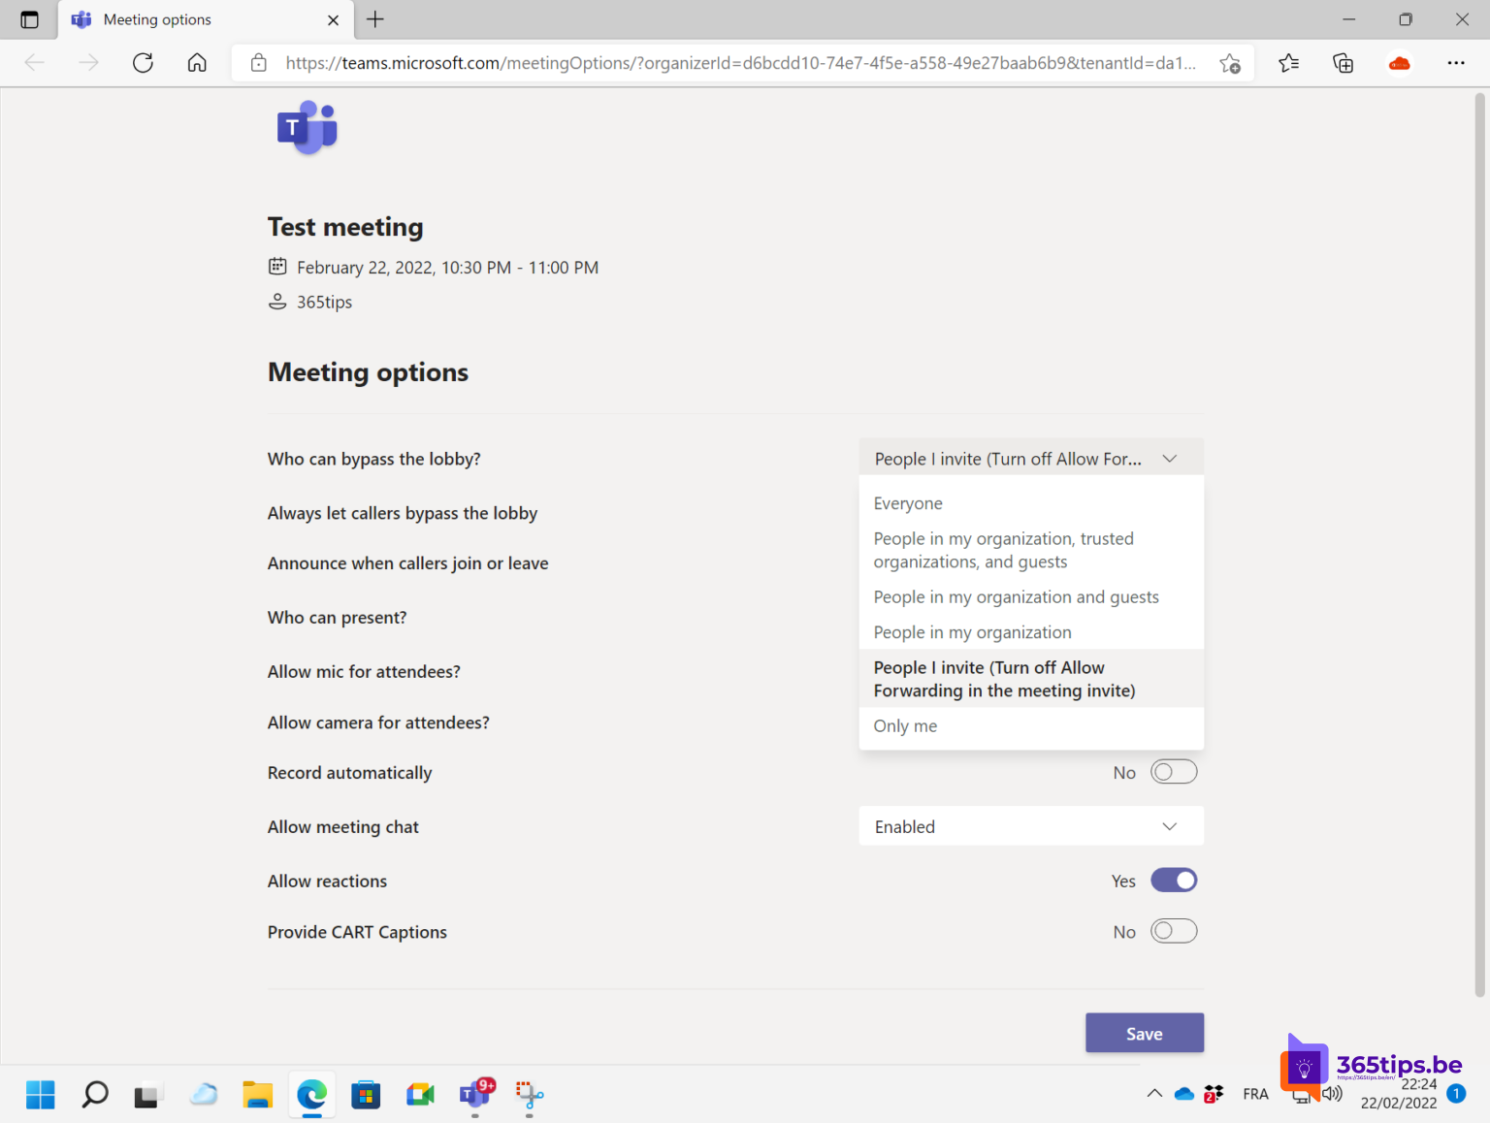The width and height of the screenshot is (1490, 1123).
Task: Click the favorites star in the address bar
Action: (x=1231, y=62)
